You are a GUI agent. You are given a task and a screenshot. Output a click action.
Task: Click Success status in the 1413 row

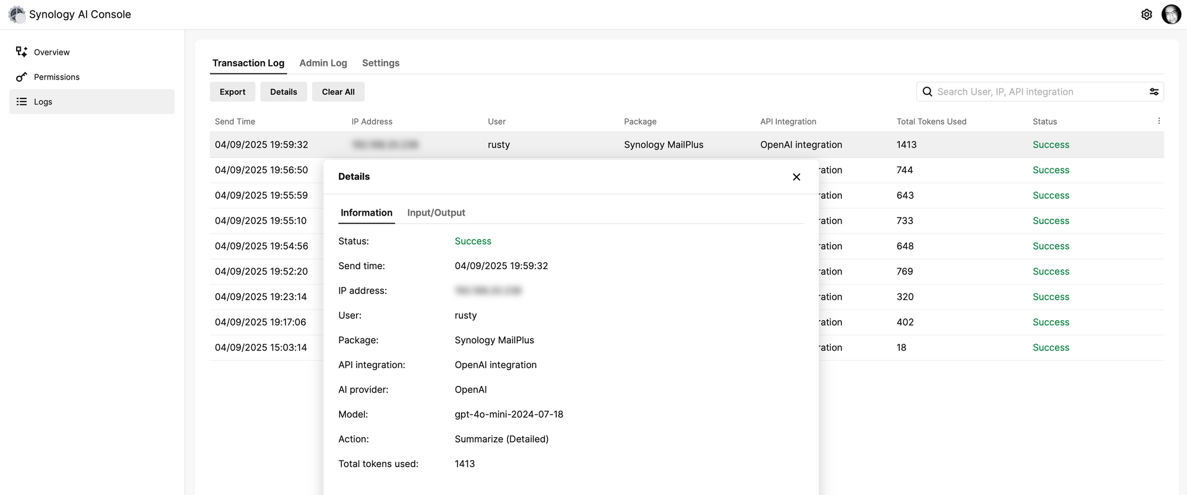[1050, 145]
